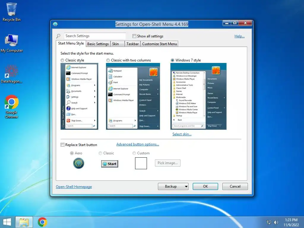Open the Taskbar tab

132,44
